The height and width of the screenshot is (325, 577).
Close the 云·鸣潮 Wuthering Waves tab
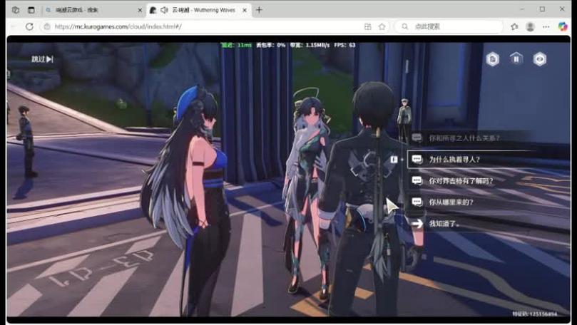tap(245, 10)
